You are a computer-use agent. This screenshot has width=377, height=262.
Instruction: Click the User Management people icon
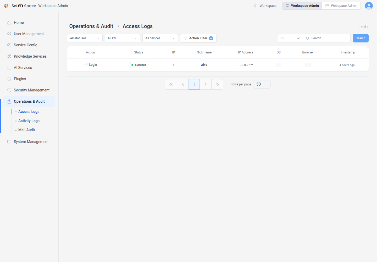tap(9, 34)
